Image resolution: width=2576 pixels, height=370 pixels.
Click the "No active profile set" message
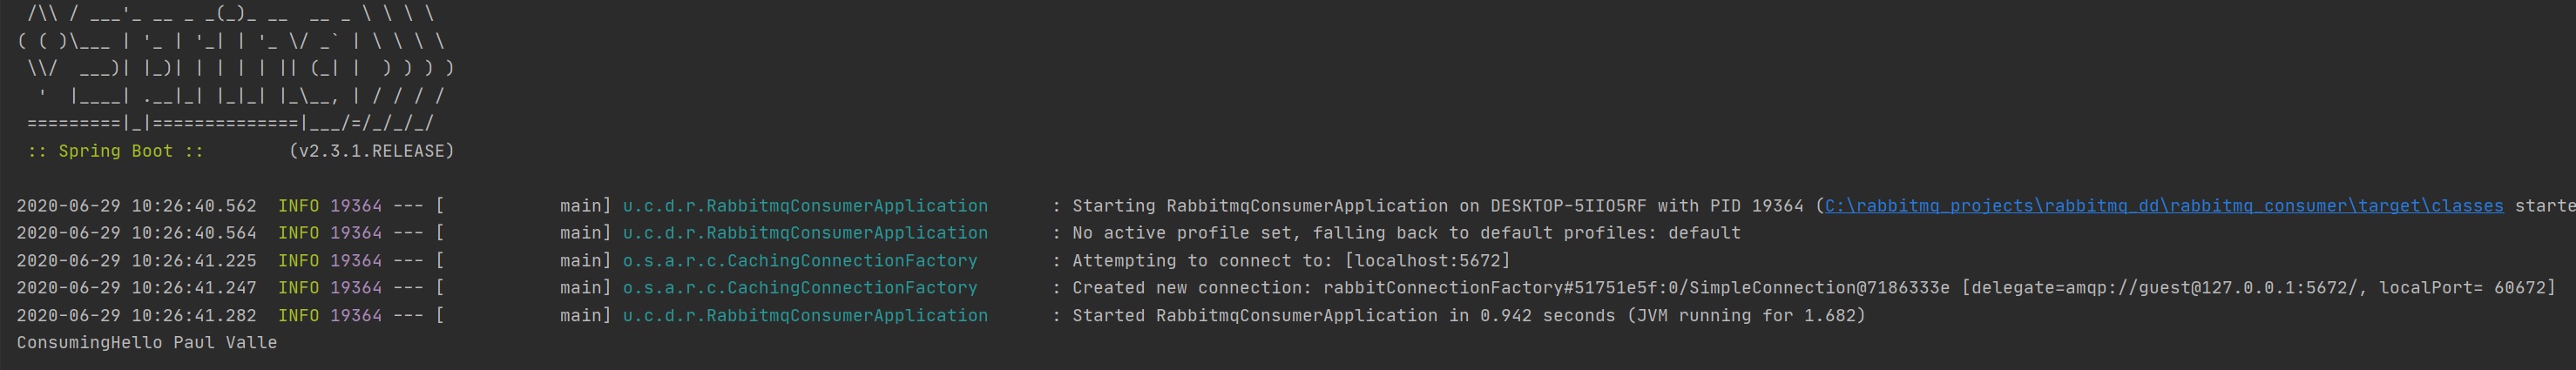click(x=1406, y=233)
